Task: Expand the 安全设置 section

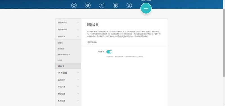Action: tap(68, 94)
